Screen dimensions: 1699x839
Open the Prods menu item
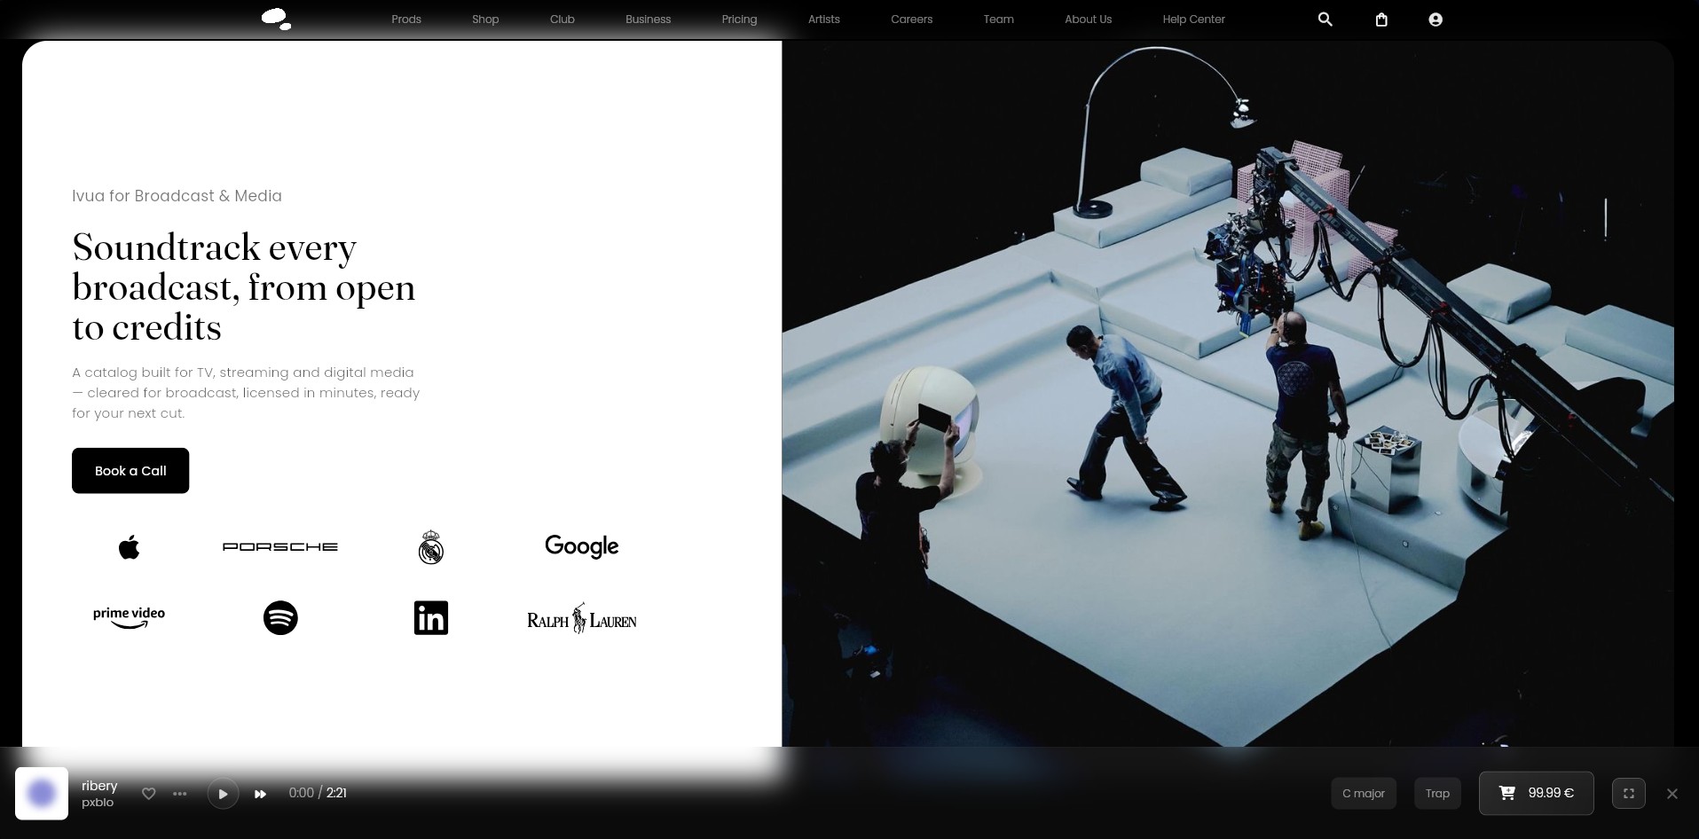click(x=406, y=20)
